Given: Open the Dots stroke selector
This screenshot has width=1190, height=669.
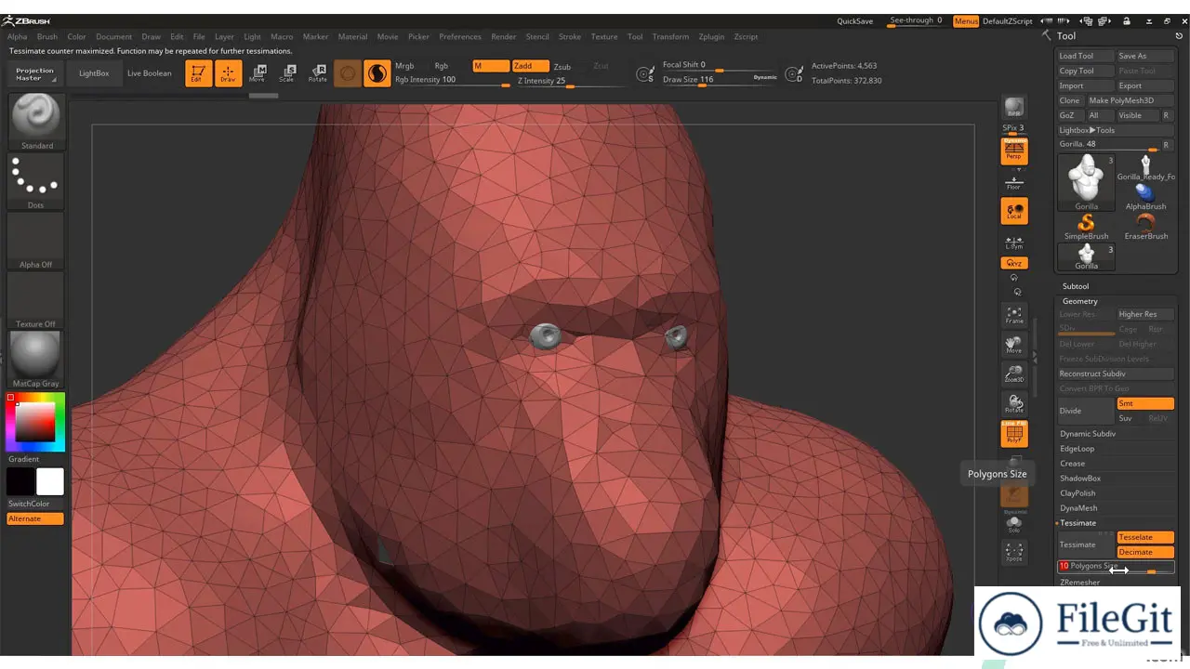Looking at the screenshot, I should coord(36,181).
